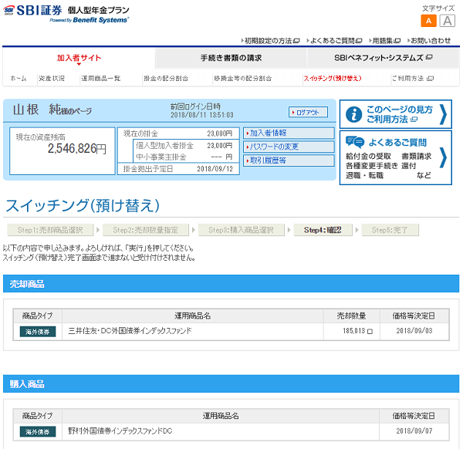The height and width of the screenshot is (449, 463).
Task: Click the asset balance 2,546,826円
Action: (76, 148)
